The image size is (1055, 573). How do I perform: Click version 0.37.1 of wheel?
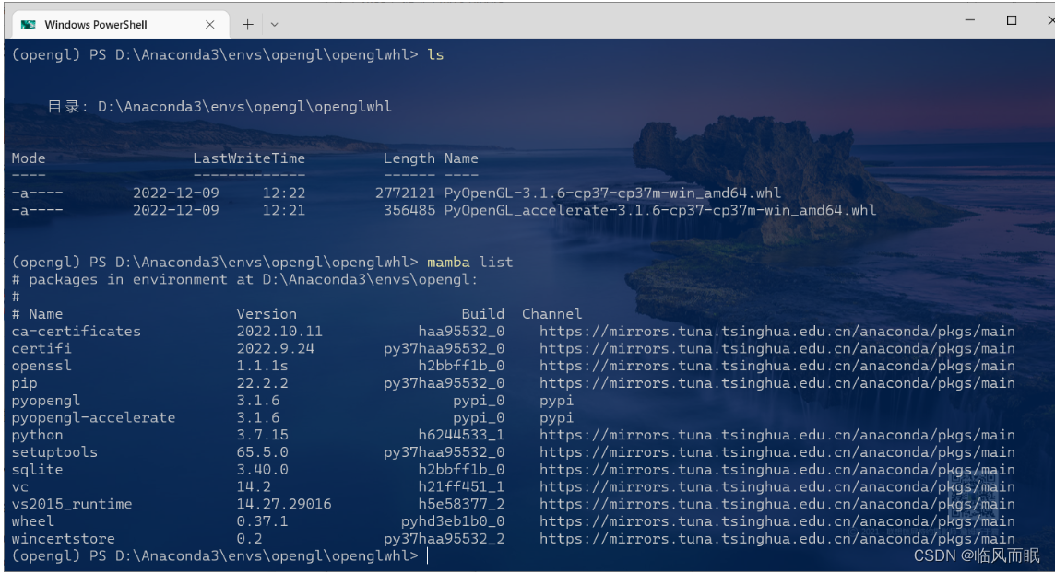coord(263,521)
